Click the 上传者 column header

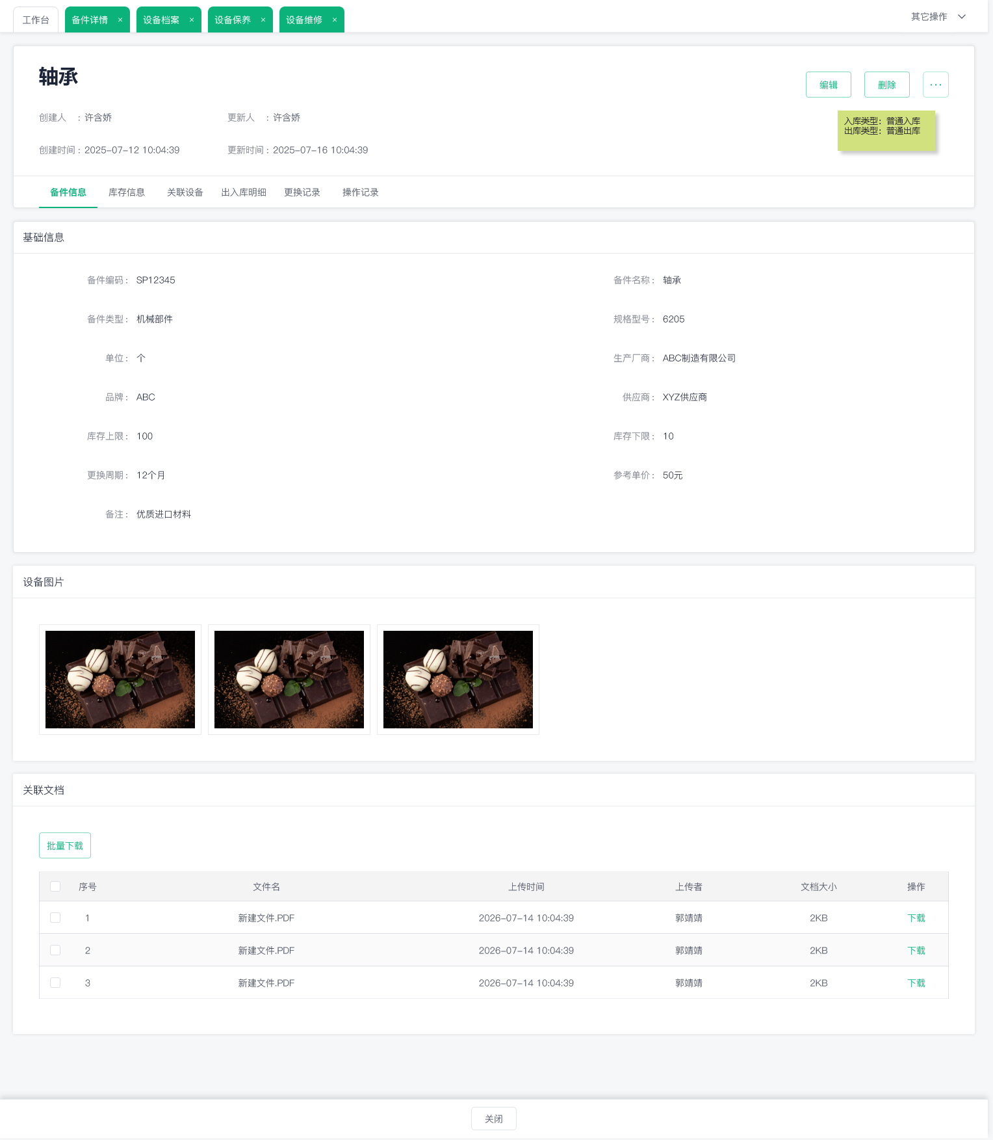click(689, 886)
